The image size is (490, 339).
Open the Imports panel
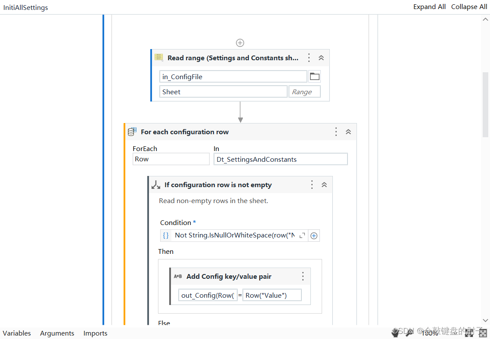(95, 333)
